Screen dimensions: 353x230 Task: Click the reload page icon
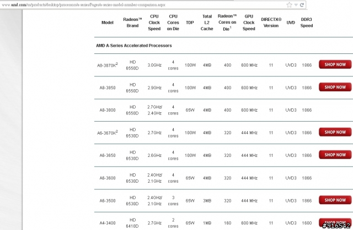point(302,5)
